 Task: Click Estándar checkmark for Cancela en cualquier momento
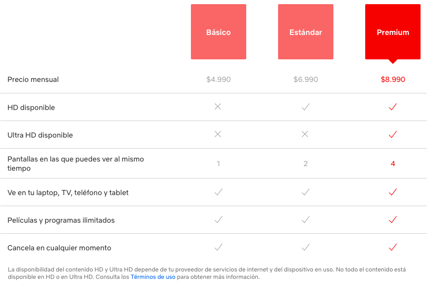(x=305, y=247)
